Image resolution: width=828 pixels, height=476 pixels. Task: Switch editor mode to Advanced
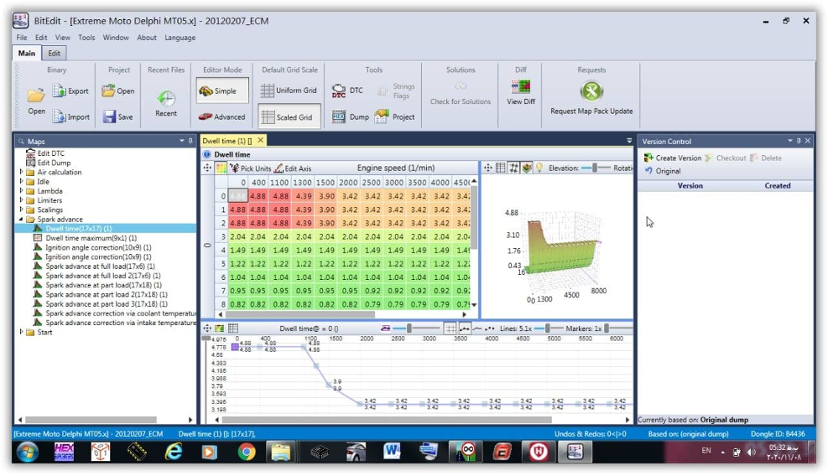click(x=222, y=116)
